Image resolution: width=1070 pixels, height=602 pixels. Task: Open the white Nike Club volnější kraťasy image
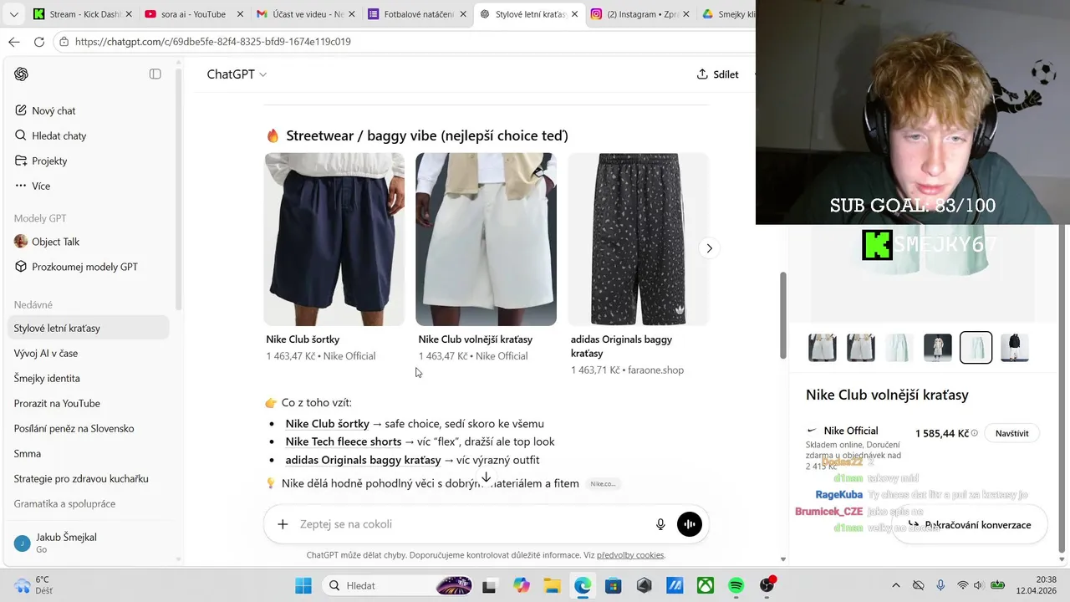(487, 239)
